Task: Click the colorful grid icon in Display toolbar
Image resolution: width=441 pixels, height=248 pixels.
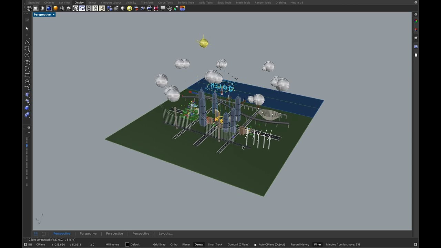Action: [x=183, y=8]
